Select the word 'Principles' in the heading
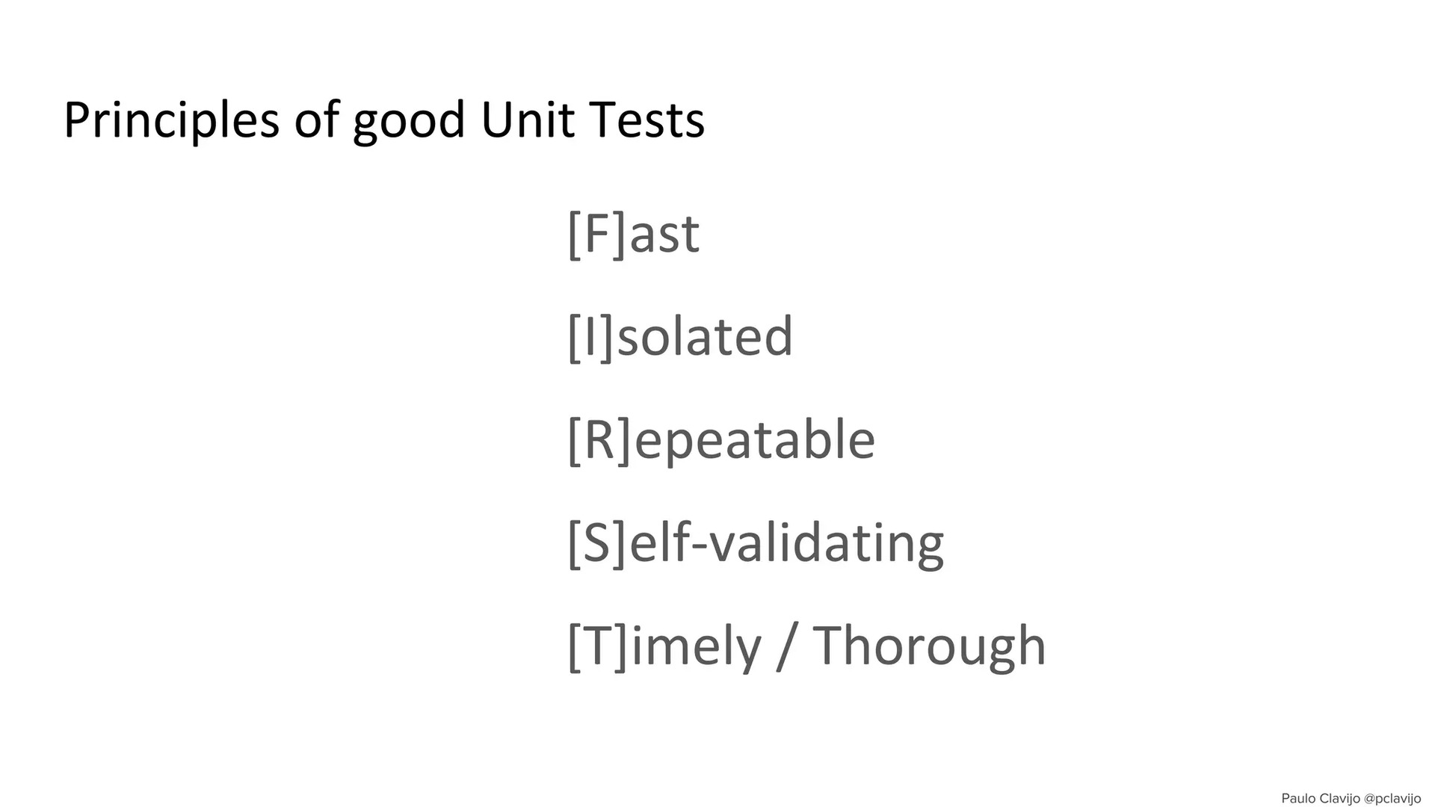The image size is (1435, 807). (x=171, y=120)
